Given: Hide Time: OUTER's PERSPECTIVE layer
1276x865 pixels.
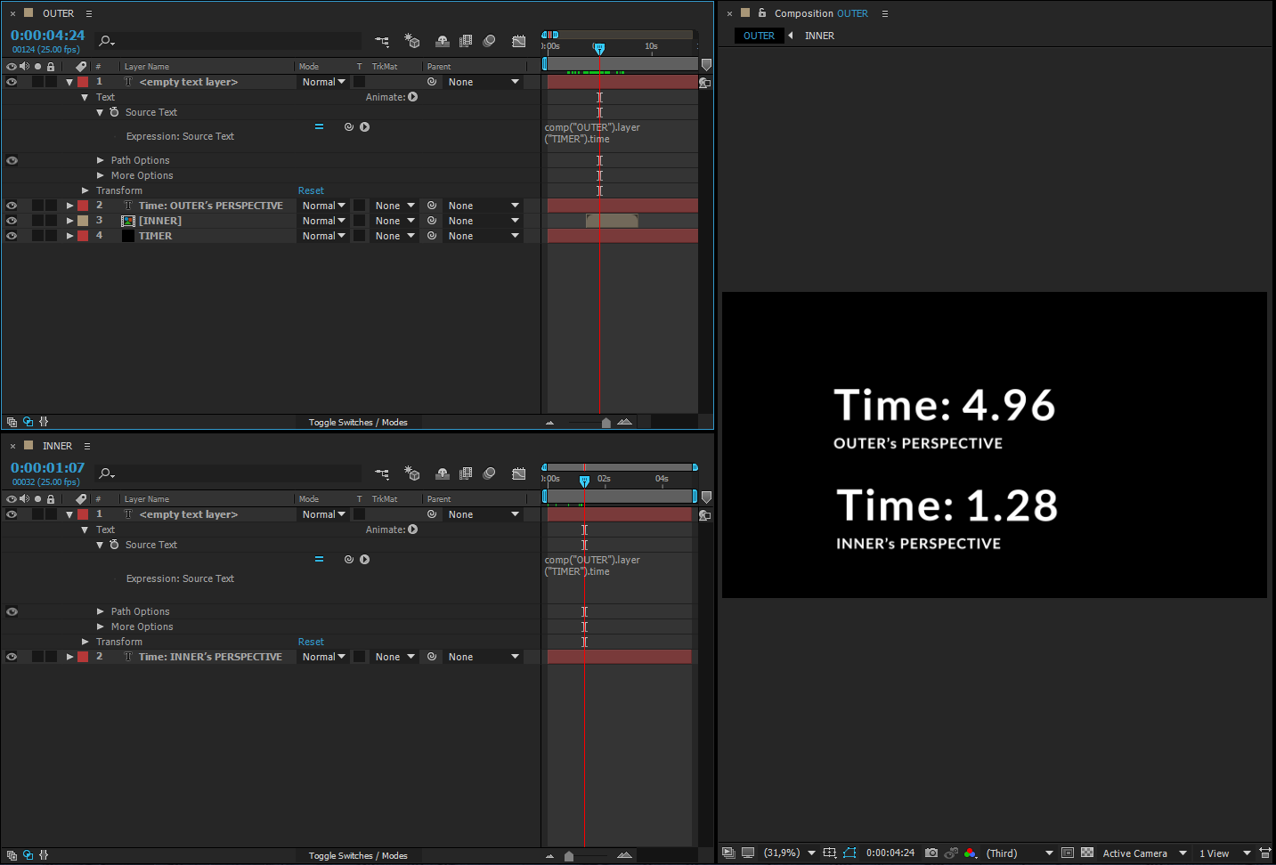Looking at the screenshot, I should [x=12, y=206].
